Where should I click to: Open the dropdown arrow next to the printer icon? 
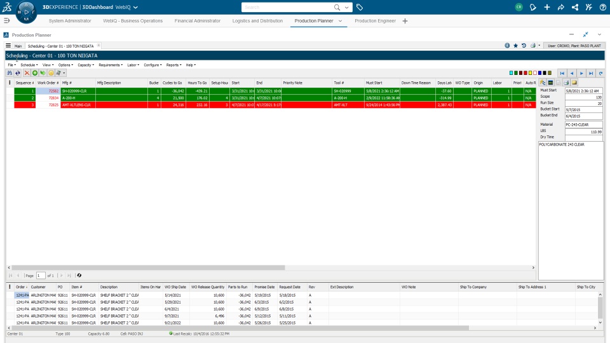pos(539,46)
